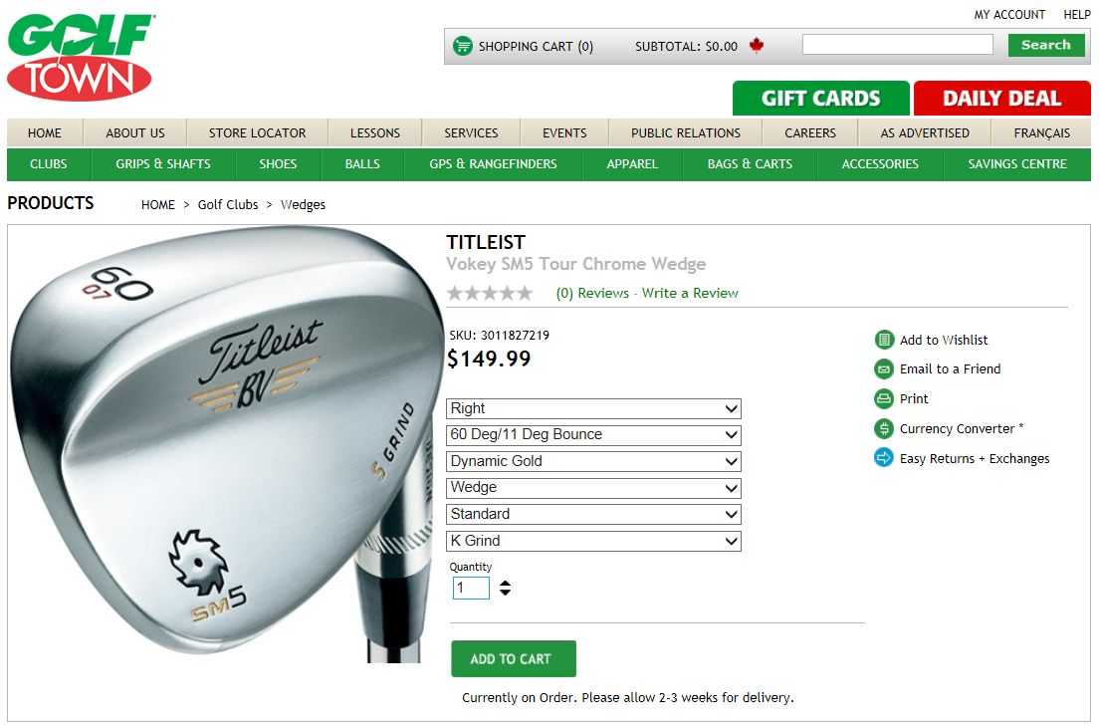Increase quantity with the stepper arrow
Image resolution: width=1099 pixels, height=726 pixels.
pos(505,584)
